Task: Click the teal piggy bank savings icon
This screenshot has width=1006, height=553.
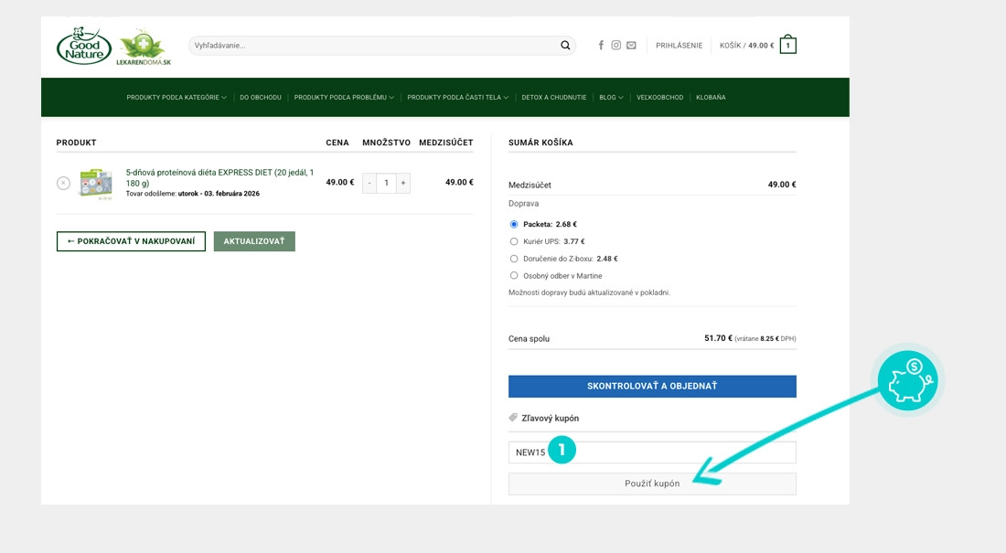Action: [x=908, y=381]
